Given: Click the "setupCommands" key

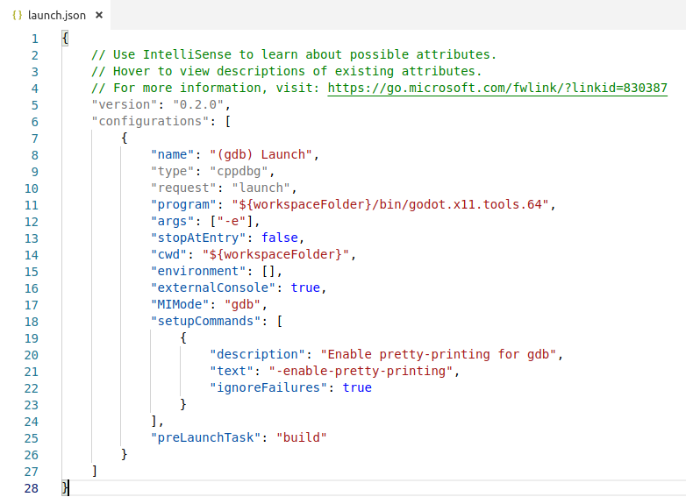Looking at the screenshot, I should point(205,321).
